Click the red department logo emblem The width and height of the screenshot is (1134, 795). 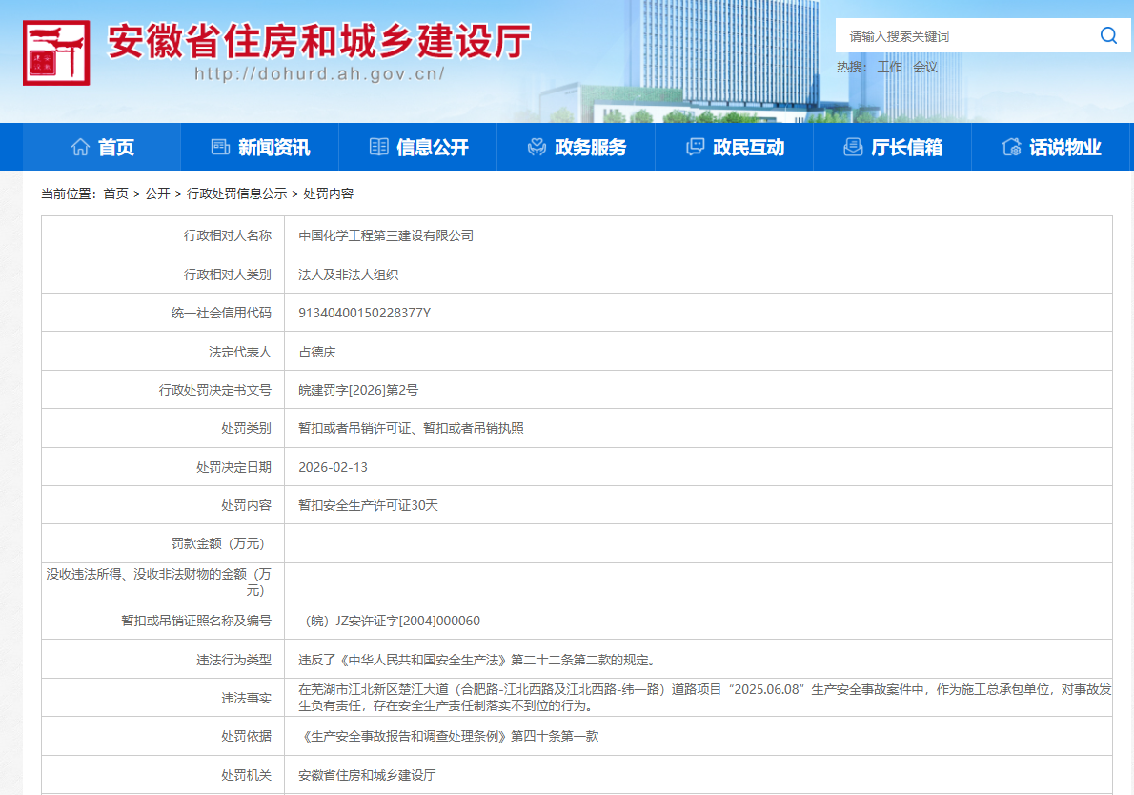pos(56,53)
